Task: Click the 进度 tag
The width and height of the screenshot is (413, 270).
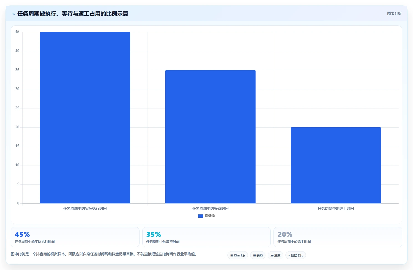Action: pos(275,255)
